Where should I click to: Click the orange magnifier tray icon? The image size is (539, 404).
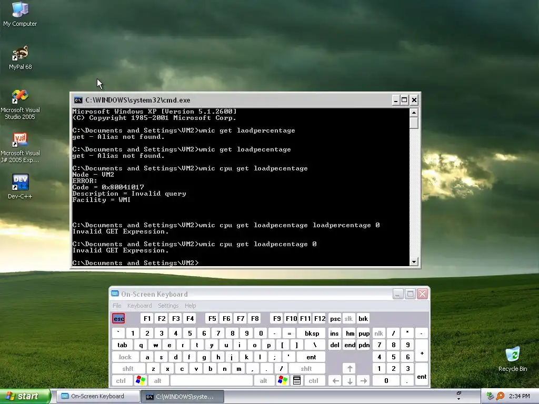500,396
